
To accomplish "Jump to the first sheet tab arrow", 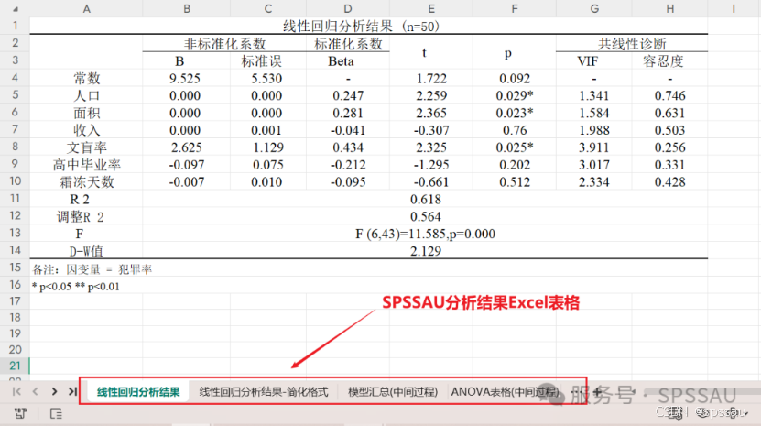I will [x=16, y=391].
